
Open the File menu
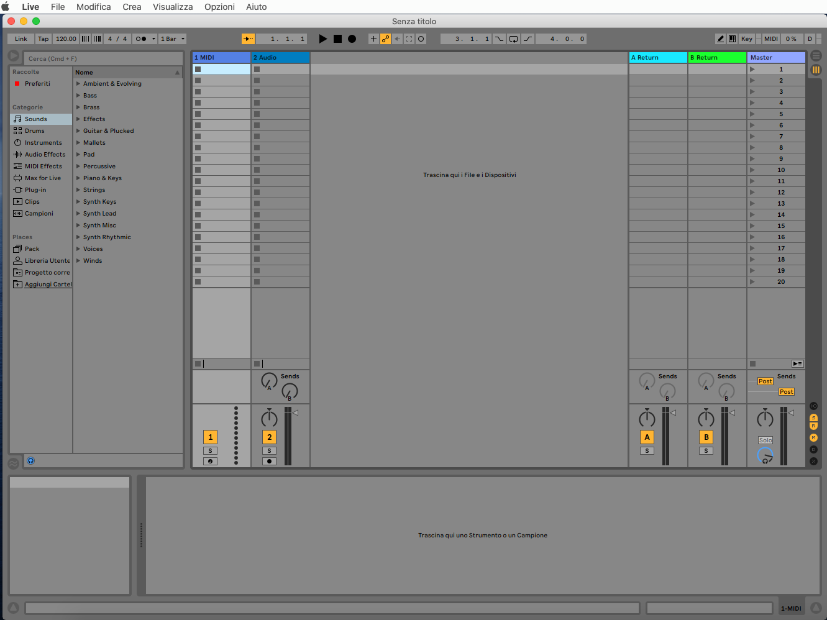click(x=58, y=7)
